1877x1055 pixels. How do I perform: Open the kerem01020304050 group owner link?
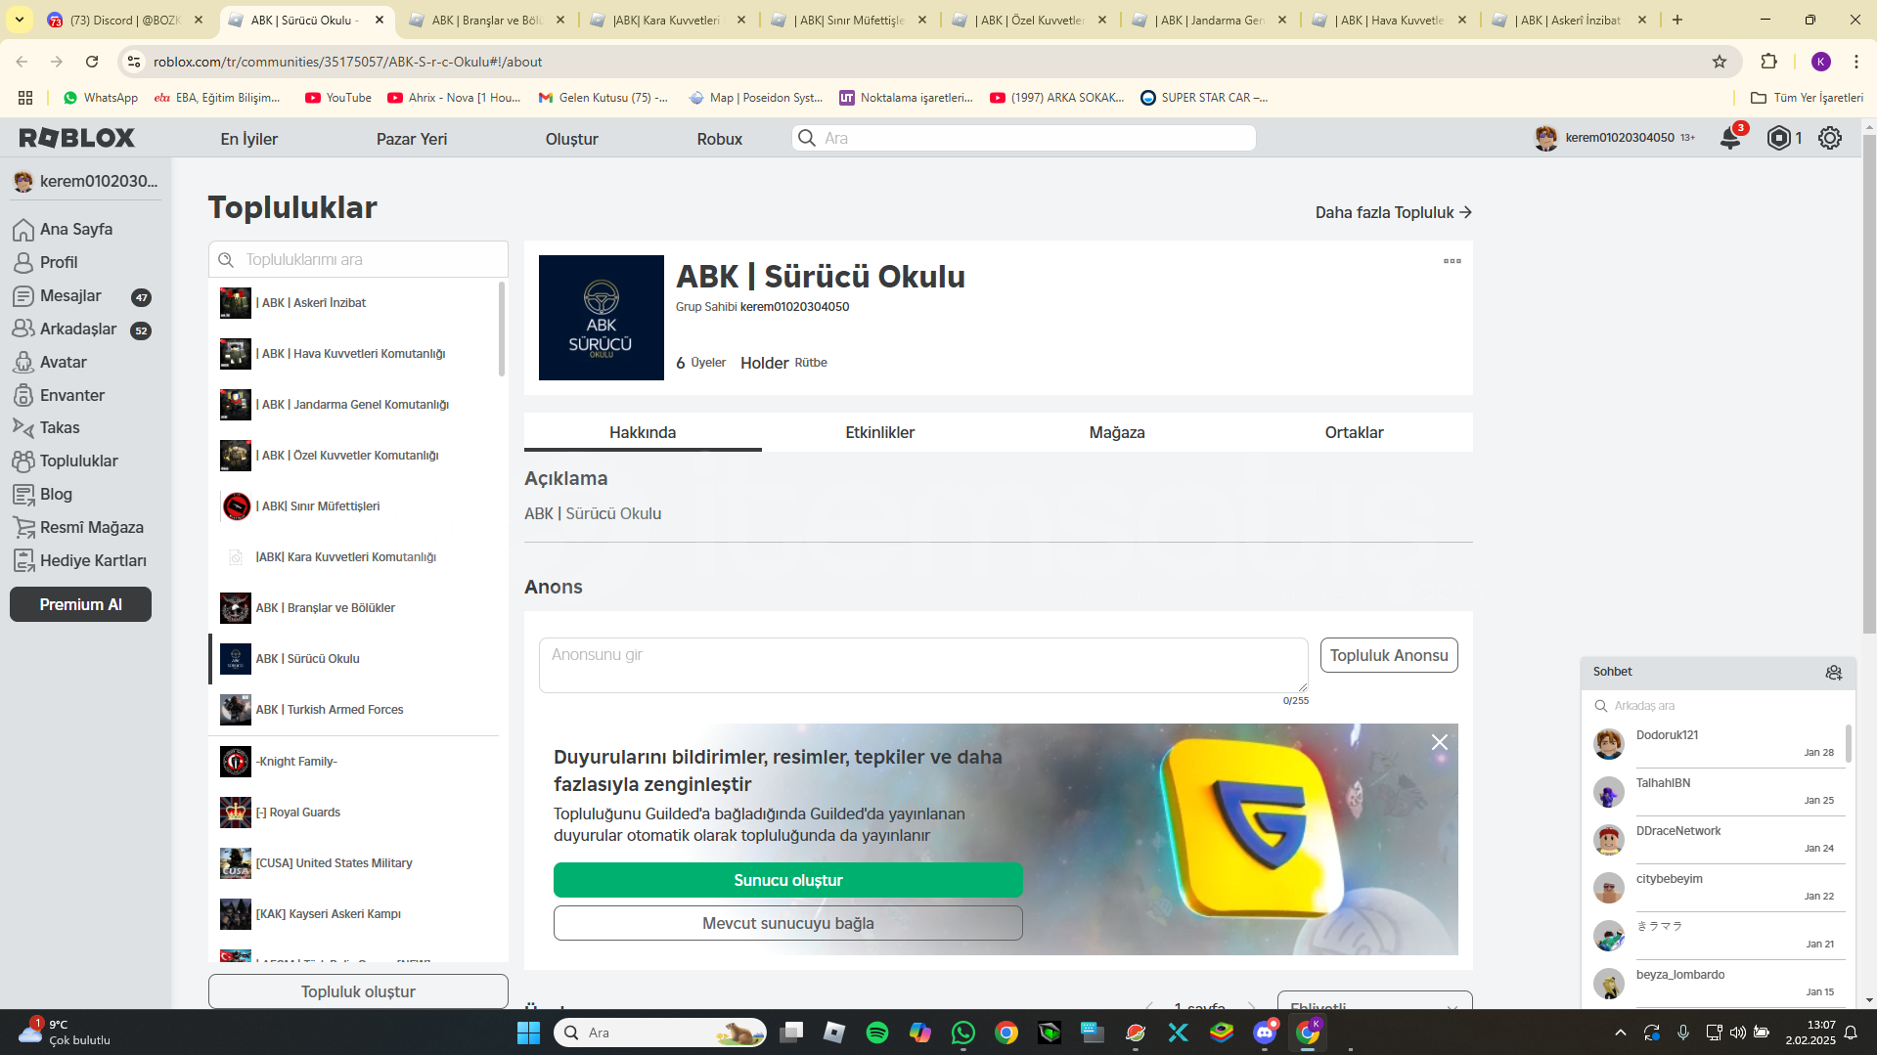click(x=794, y=307)
